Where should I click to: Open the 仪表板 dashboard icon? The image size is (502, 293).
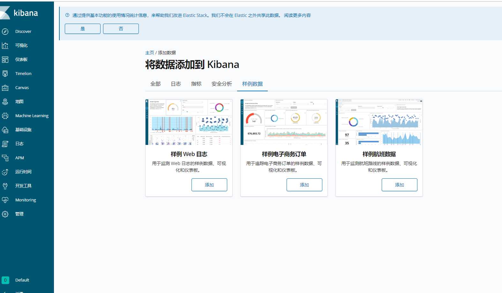[5, 59]
